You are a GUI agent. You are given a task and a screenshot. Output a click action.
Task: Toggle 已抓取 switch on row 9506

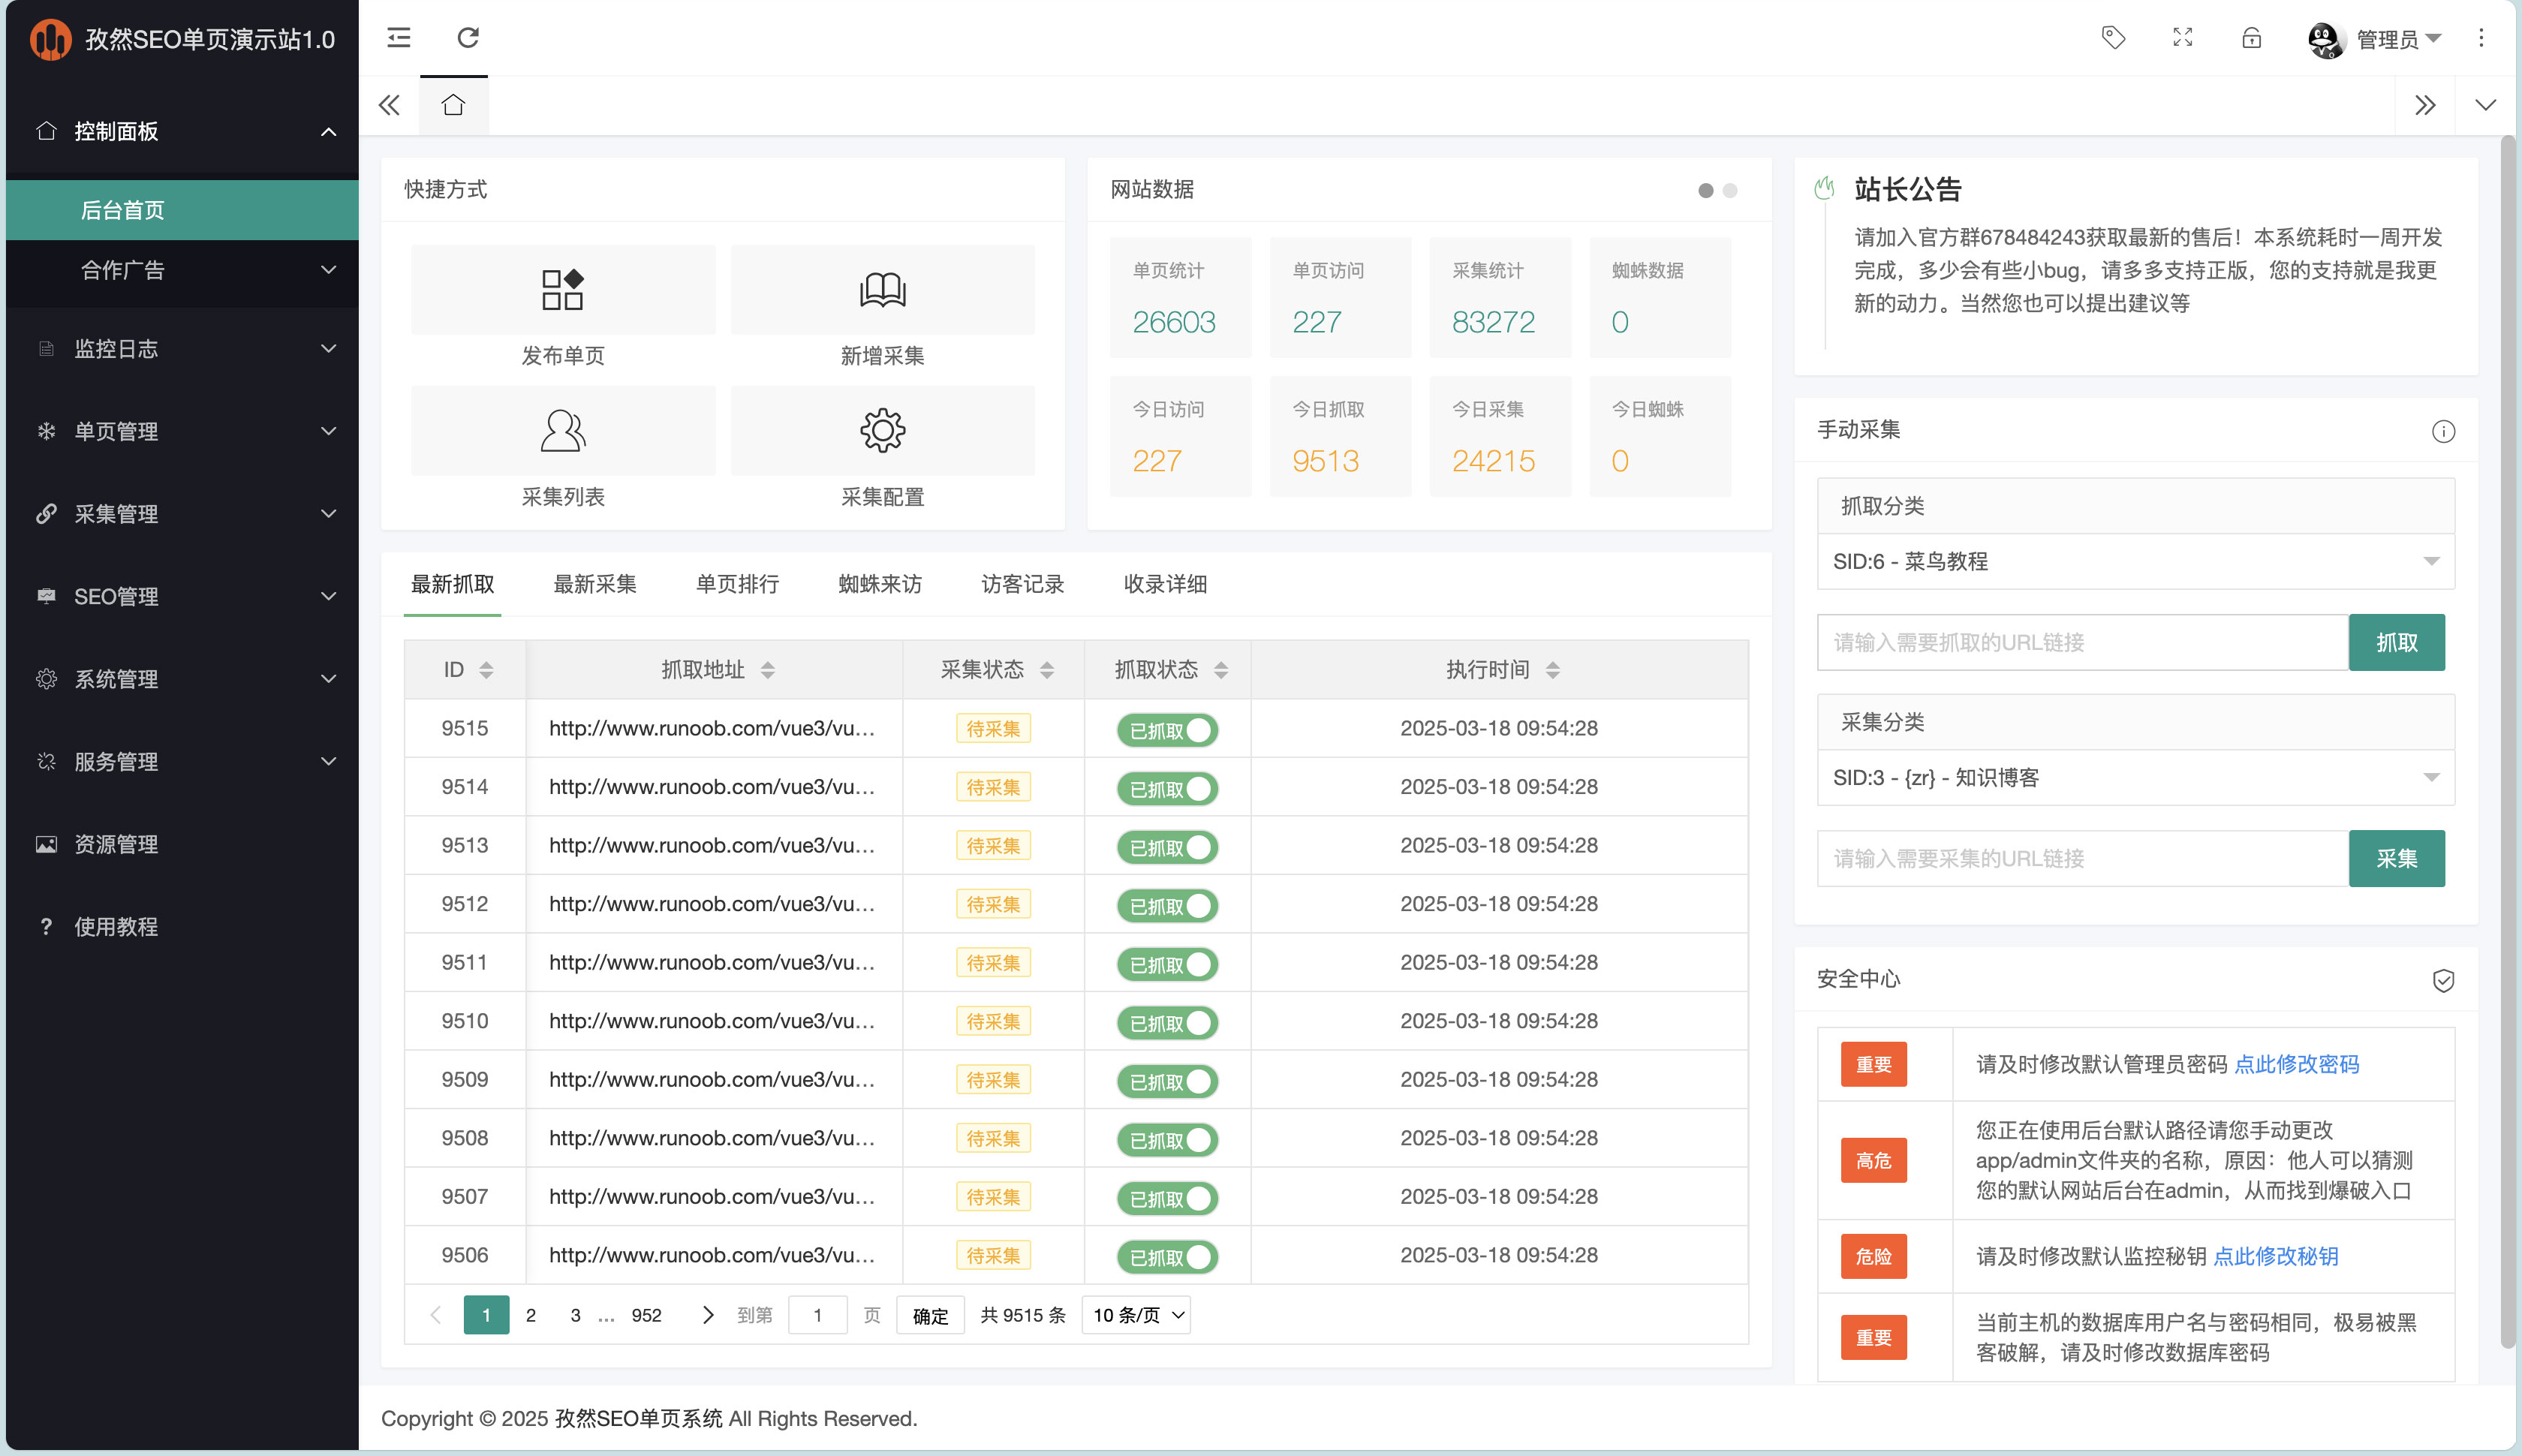click(x=1166, y=1256)
